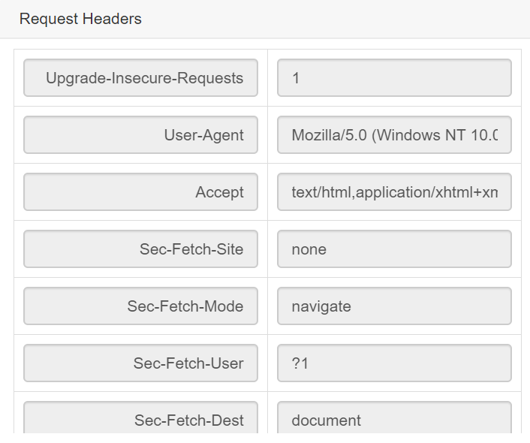Select the User-Agent header name field
The image size is (530, 443).
tap(140, 135)
